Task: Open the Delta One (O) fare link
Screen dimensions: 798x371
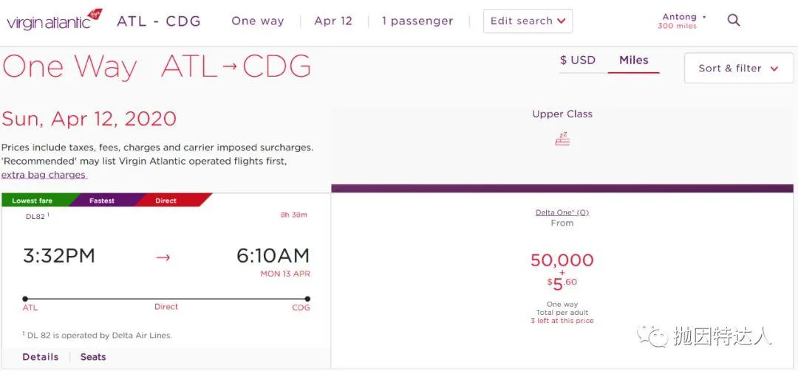Action: click(562, 212)
